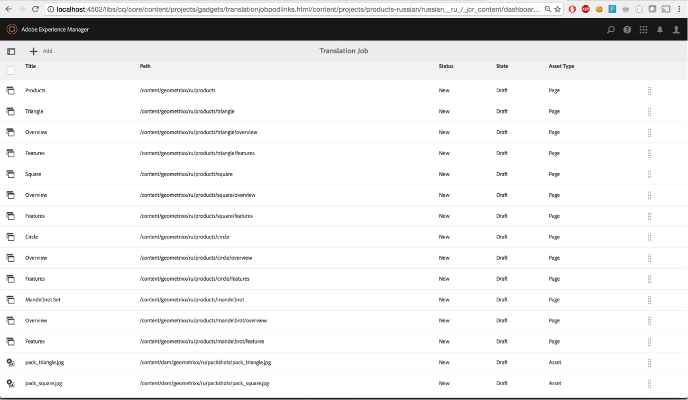688x400 pixels.
Task: Select the Triangle row title
Action: (34, 112)
